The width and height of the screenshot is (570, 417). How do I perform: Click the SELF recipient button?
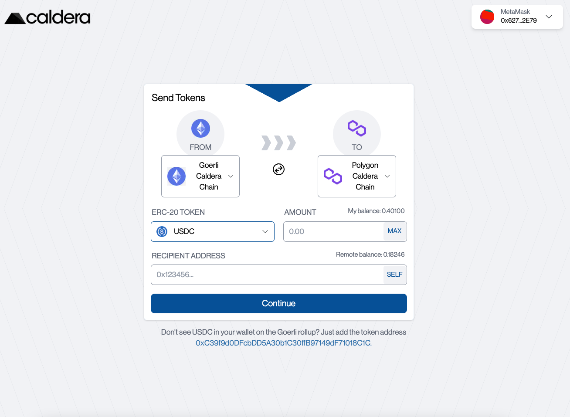[394, 275]
